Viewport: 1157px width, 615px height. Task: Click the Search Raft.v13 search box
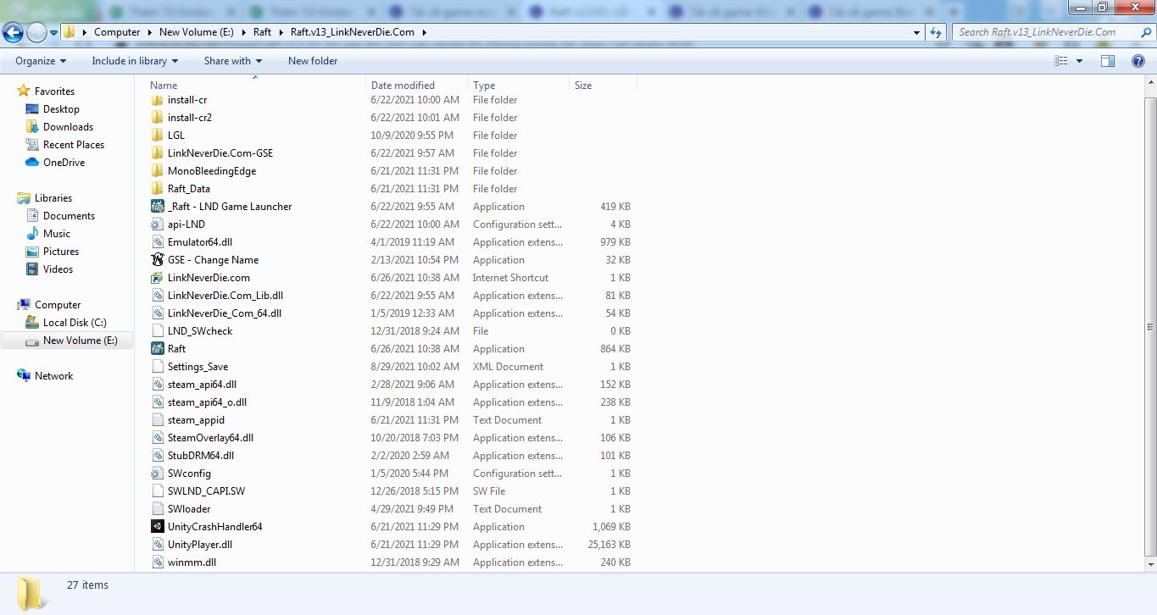point(1043,32)
